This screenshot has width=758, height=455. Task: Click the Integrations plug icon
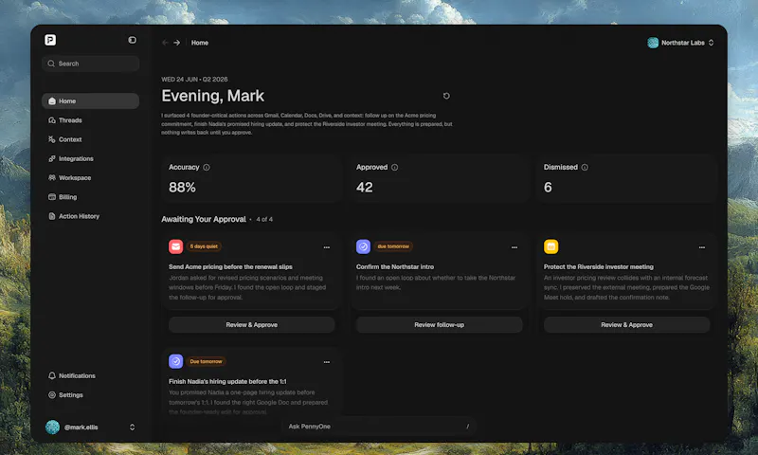pyautogui.click(x=52, y=158)
